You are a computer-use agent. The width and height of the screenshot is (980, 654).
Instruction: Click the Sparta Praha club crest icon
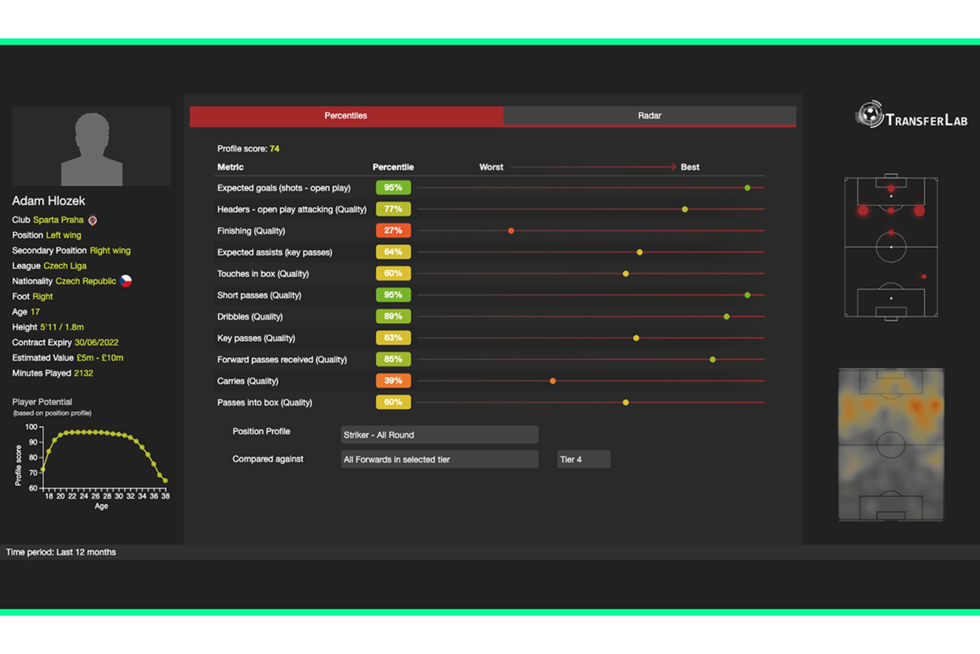(93, 220)
